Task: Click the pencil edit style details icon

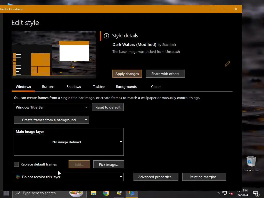Action: pyautogui.click(x=227, y=64)
